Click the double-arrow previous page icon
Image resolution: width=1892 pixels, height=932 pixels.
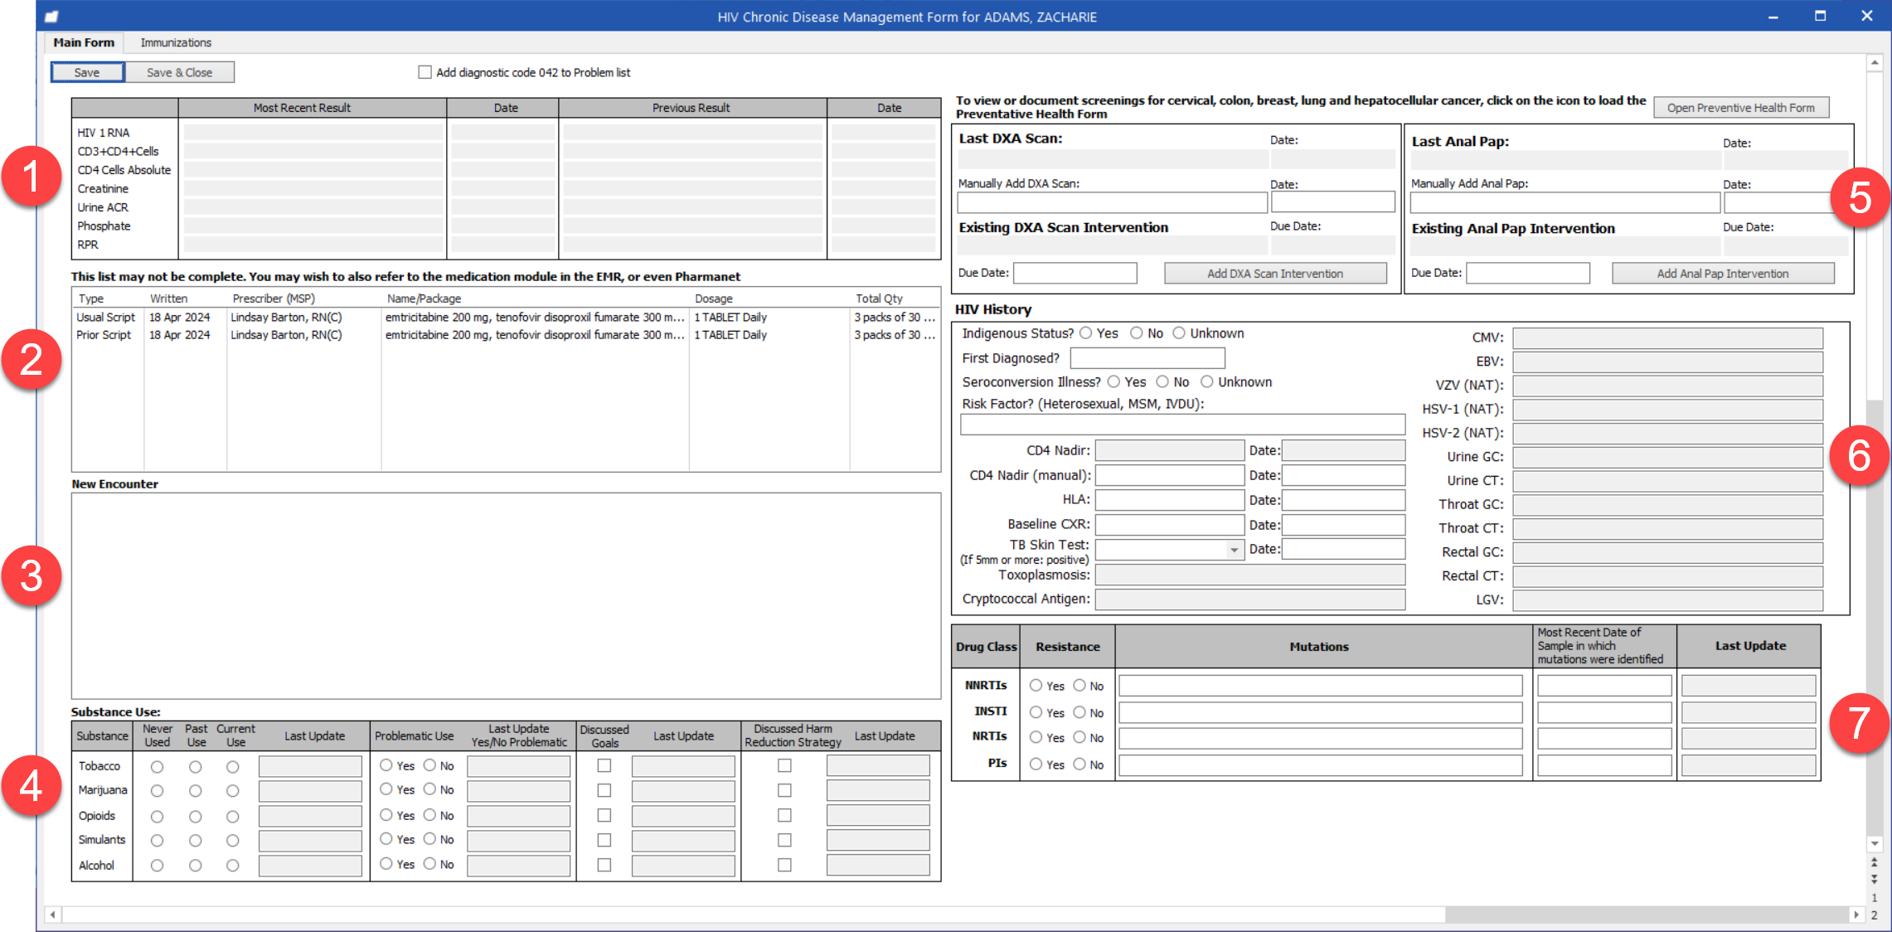point(1874,862)
